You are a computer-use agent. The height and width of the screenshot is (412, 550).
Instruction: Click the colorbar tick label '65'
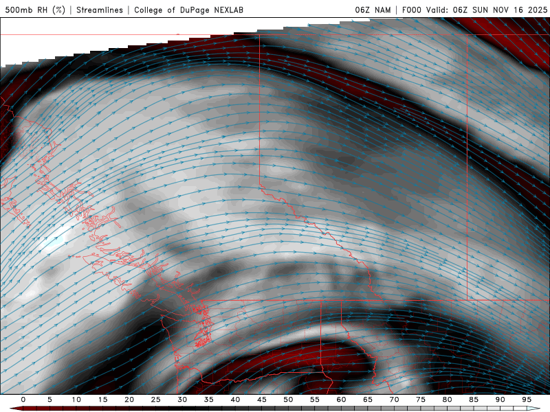tap(368, 400)
